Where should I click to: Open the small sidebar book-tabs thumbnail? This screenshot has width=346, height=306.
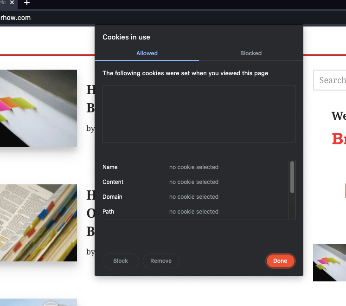(329, 263)
